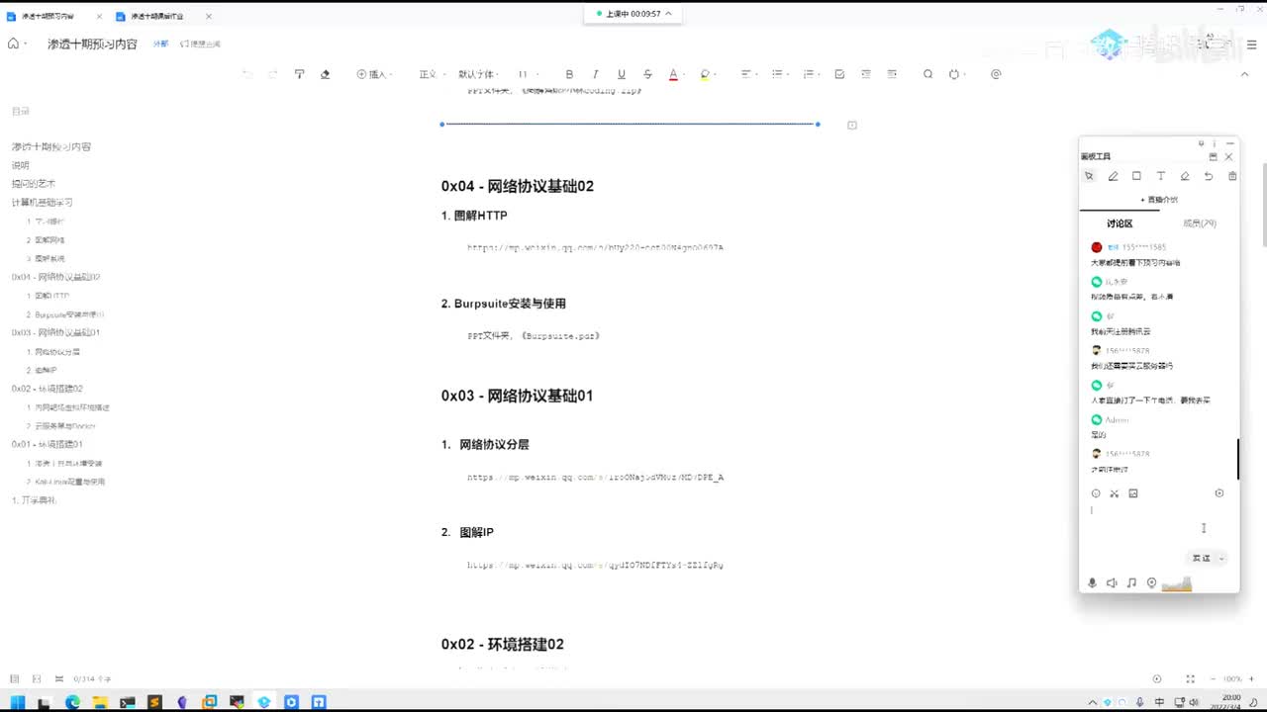
Task: Open outline item 0x03 - 网络协议基础01
Action: coord(56,332)
